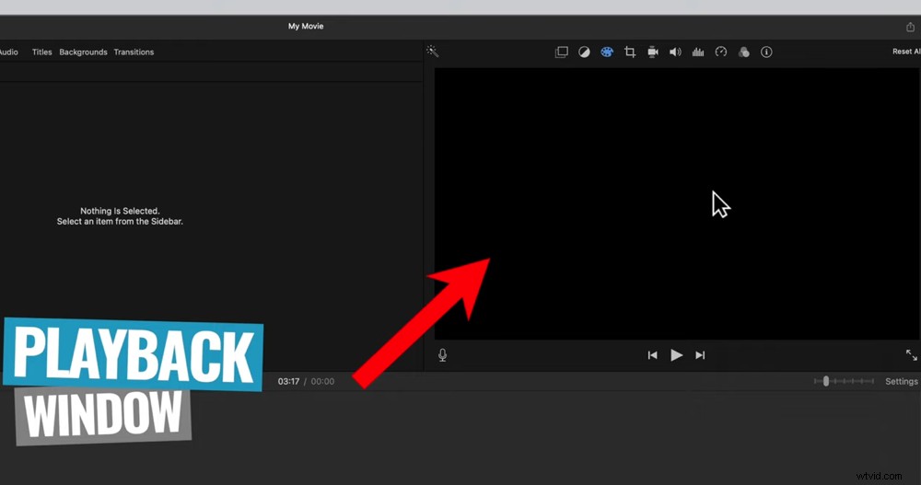This screenshot has height=485, width=921.
Task: Click the timeline zoom slider
Action: 844,381
